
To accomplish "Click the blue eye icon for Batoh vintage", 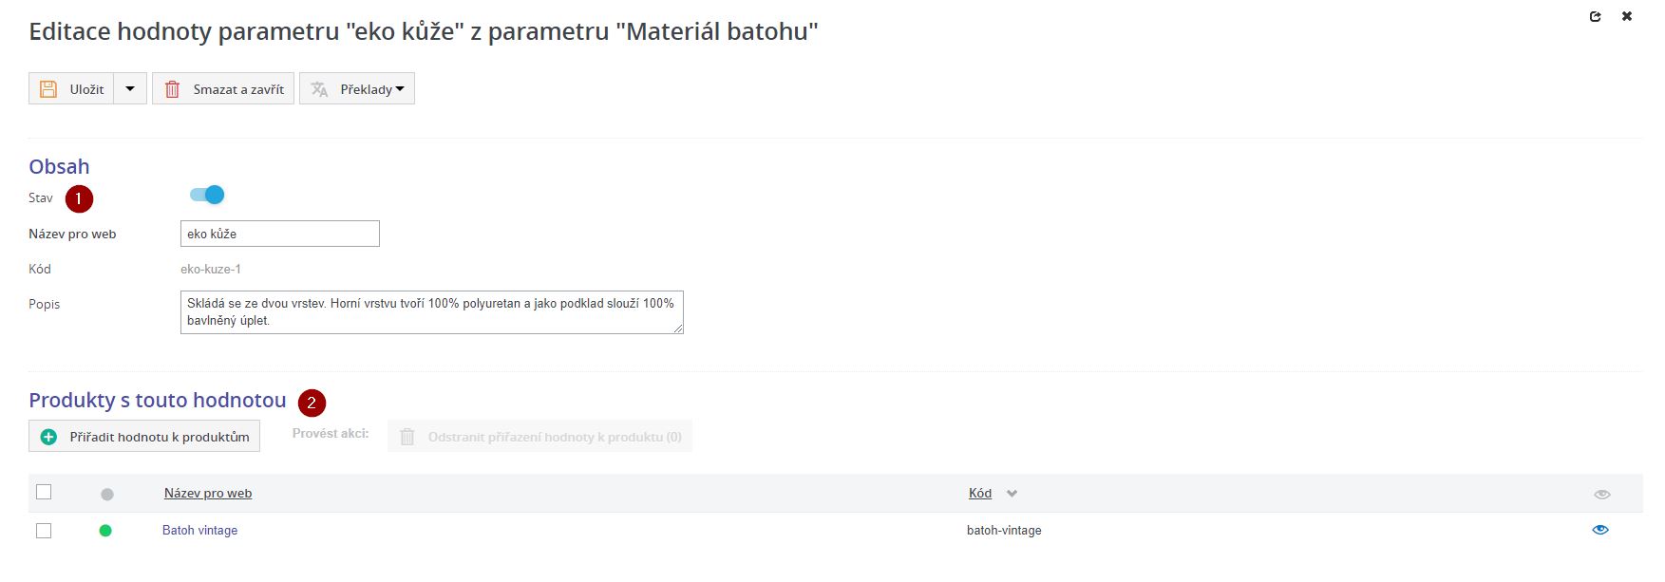I will (x=1600, y=530).
